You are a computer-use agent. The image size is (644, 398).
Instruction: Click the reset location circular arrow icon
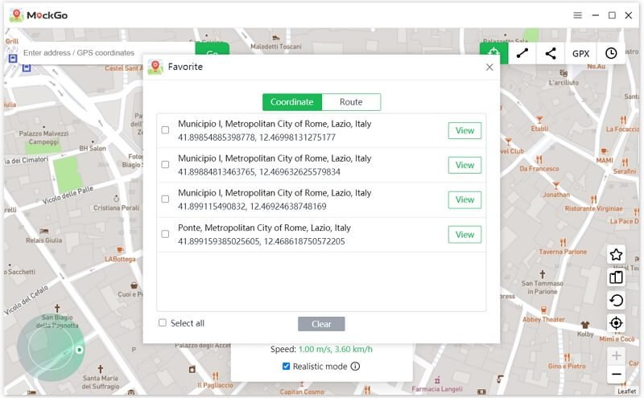click(616, 301)
